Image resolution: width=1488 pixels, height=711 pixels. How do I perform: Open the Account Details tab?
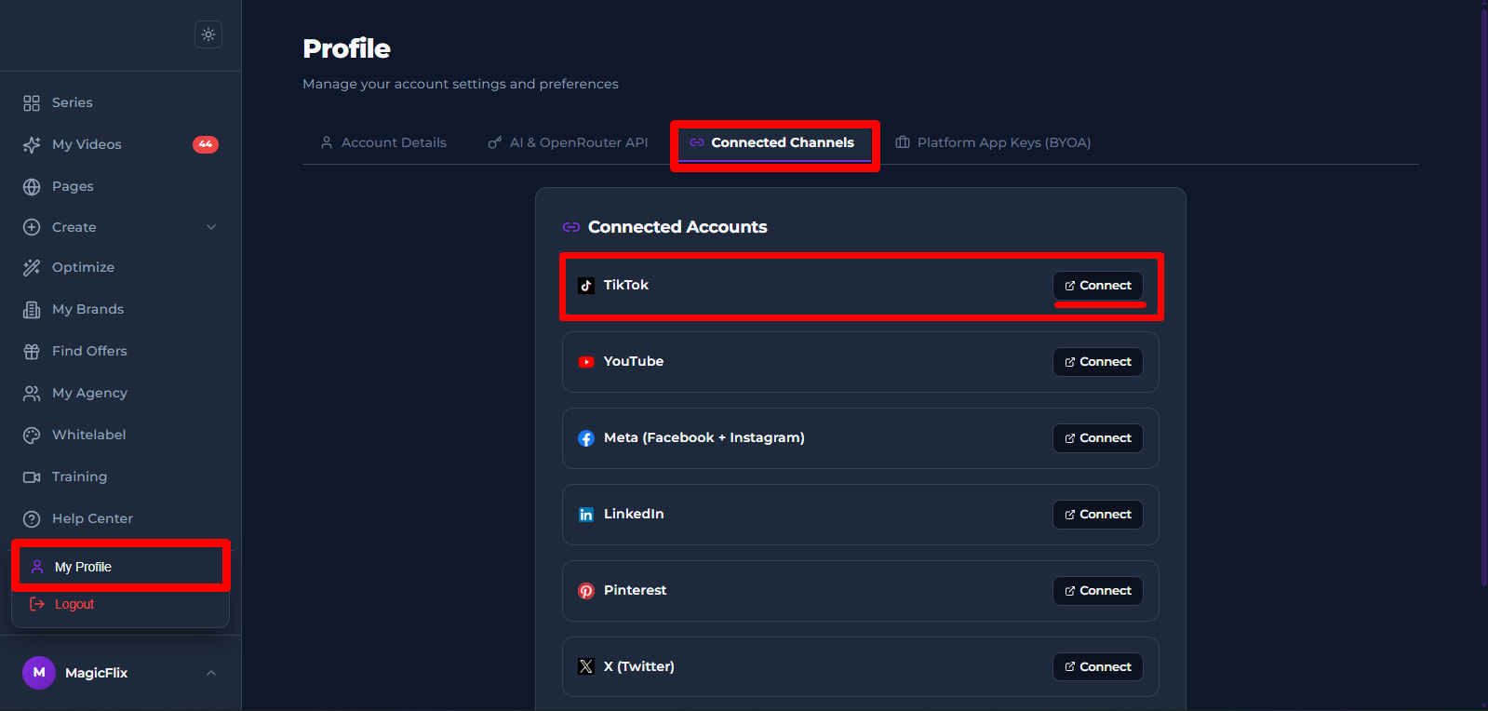[x=383, y=142]
